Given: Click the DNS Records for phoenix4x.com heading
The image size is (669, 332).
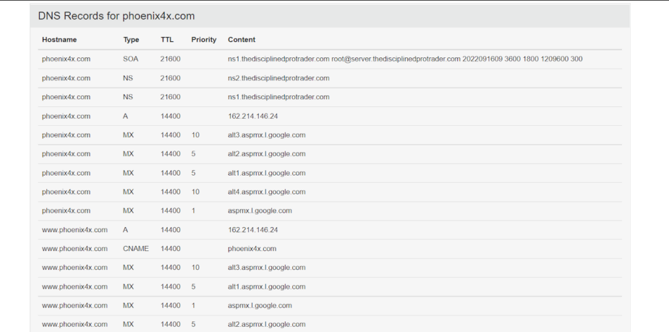Looking at the screenshot, I should [116, 16].
